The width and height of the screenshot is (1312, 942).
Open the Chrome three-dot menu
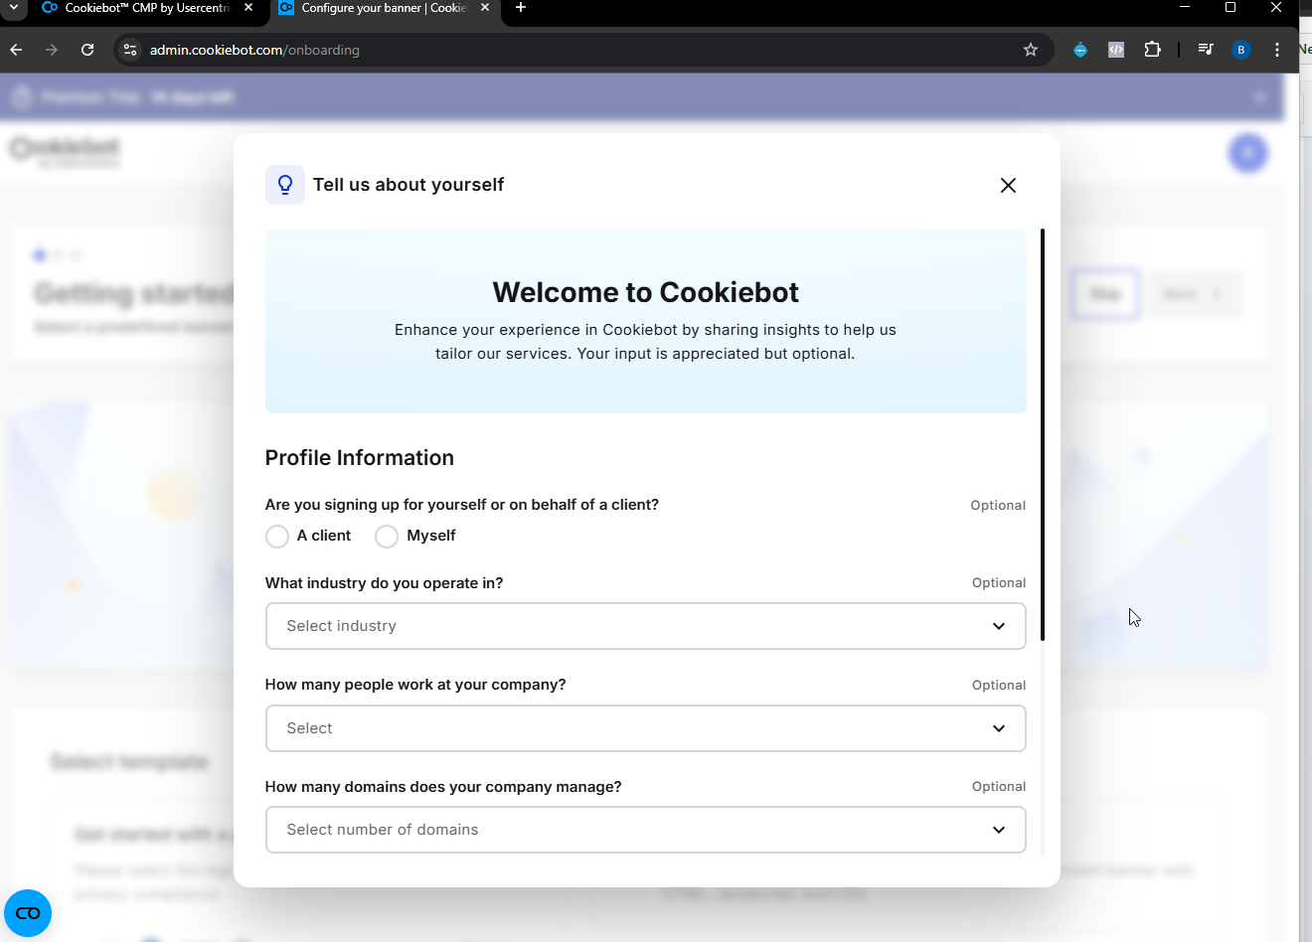pyautogui.click(x=1277, y=50)
